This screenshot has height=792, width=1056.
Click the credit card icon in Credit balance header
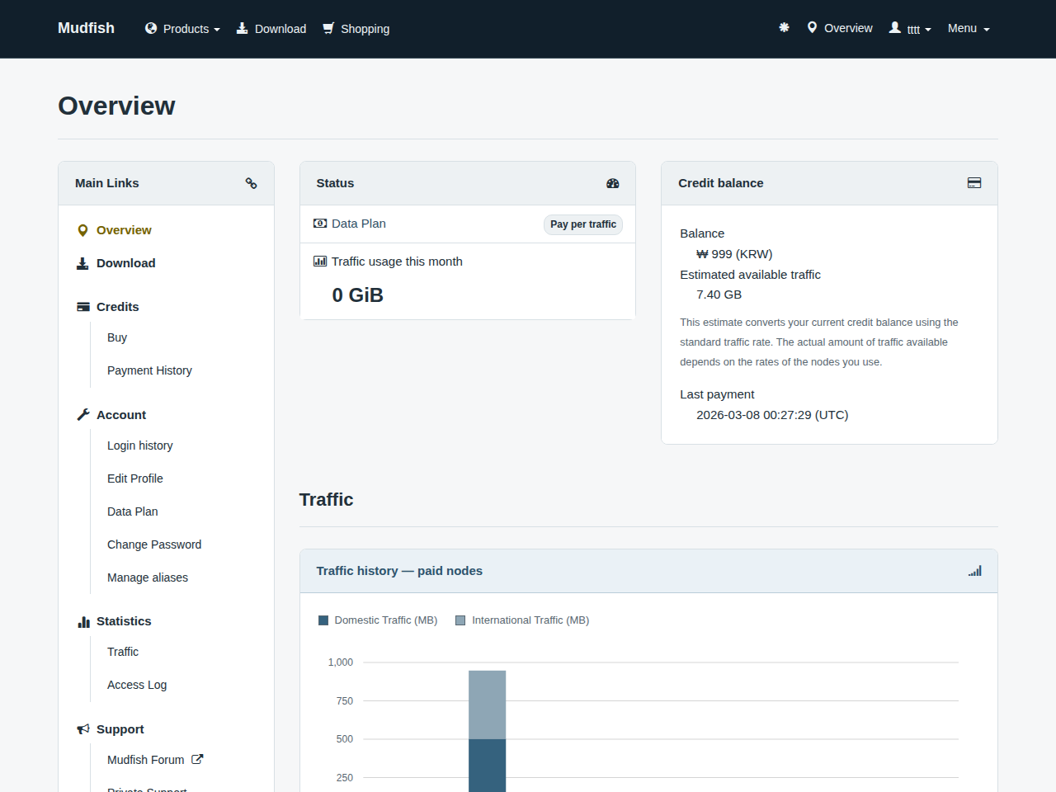tap(974, 183)
